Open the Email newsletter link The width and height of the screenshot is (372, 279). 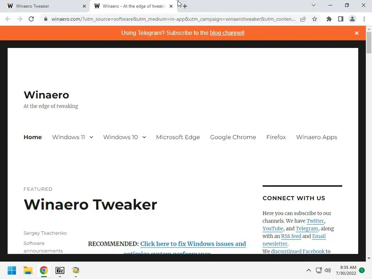(319, 236)
